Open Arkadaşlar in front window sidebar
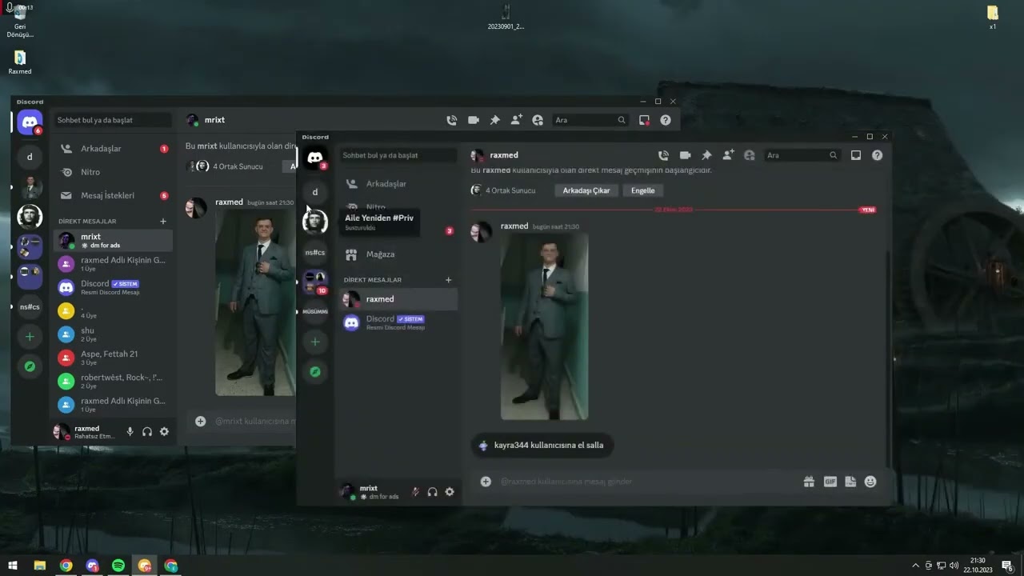The image size is (1024, 576). tap(398, 184)
